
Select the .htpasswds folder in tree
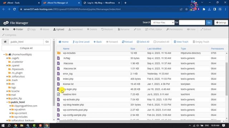click(18, 69)
